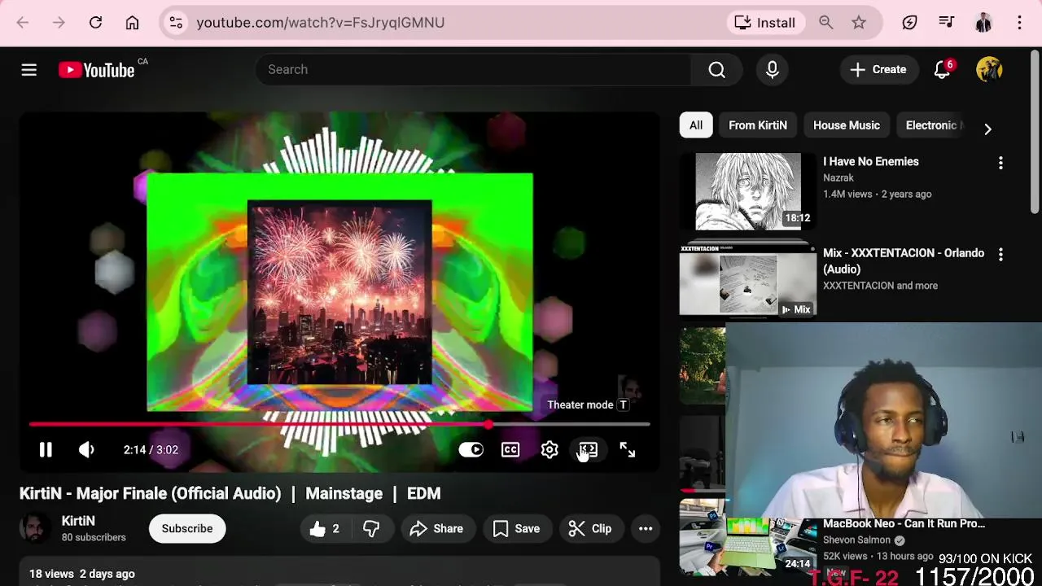Open XXXTENTACION Orlando mix thumbnail
This screenshot has width=1042, height=586.
pyautogui.click(x=748, y=279)
